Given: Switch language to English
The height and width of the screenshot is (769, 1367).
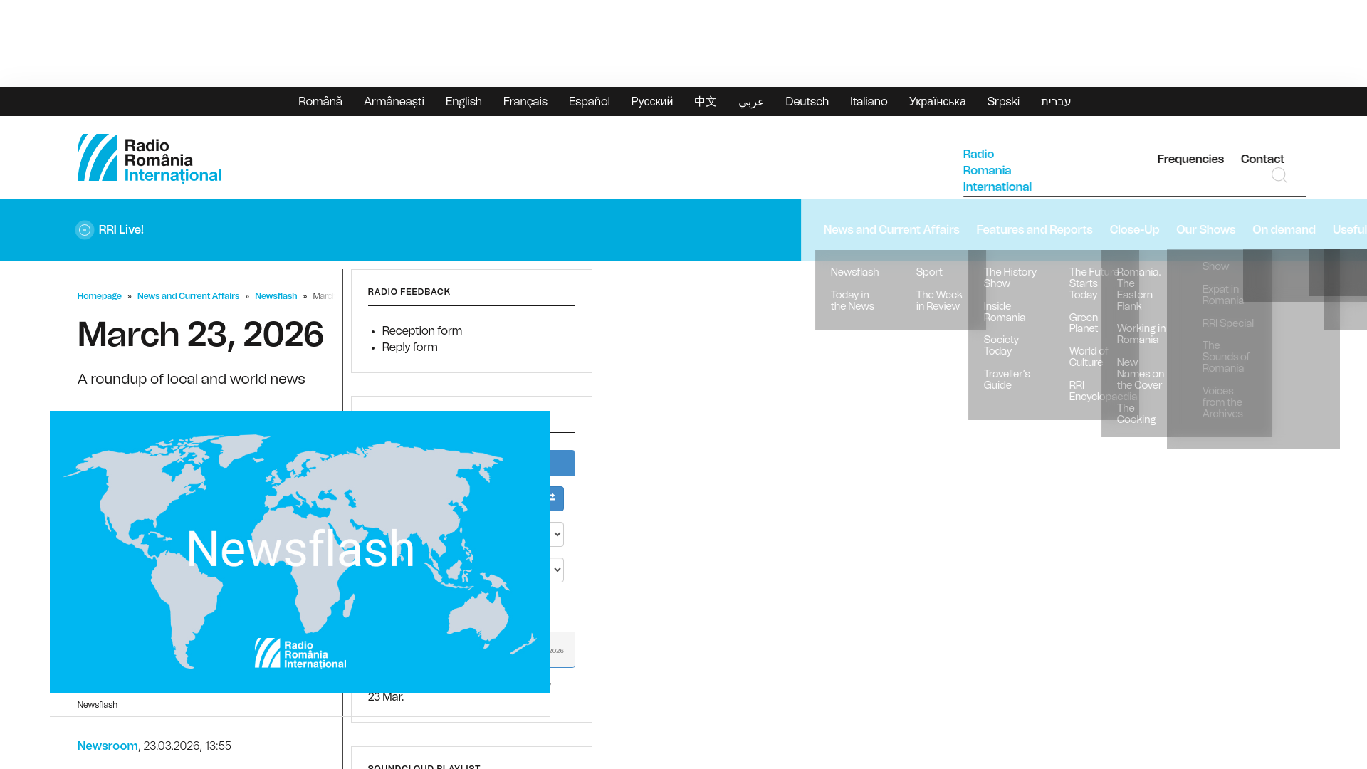Looking at the screenshot, I should tap(463, 101).
